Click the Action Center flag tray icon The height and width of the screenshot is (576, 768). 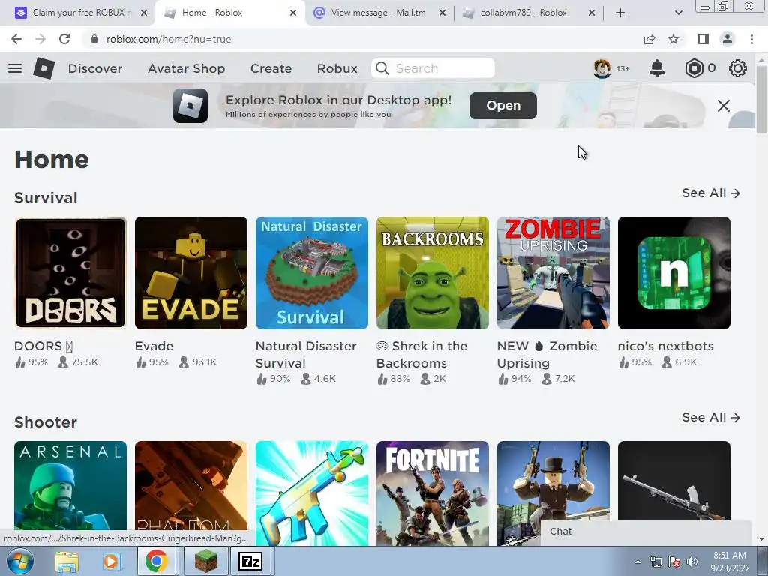click(674, 562)
